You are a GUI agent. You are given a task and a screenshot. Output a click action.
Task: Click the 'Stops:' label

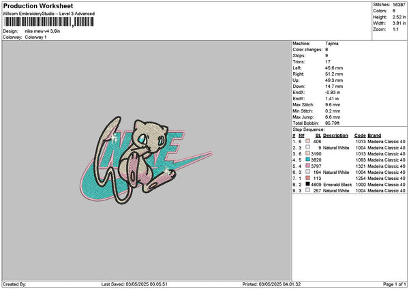[x=299, y=56]
